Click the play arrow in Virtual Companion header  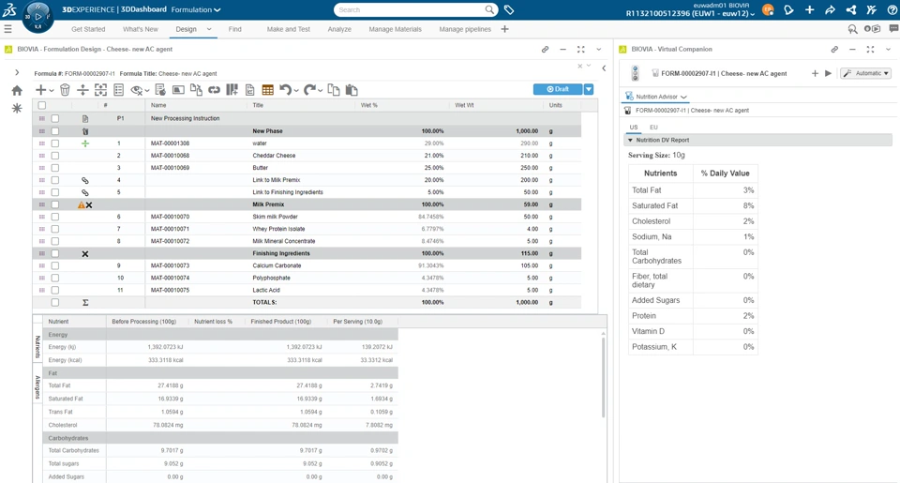click(828, 73)
